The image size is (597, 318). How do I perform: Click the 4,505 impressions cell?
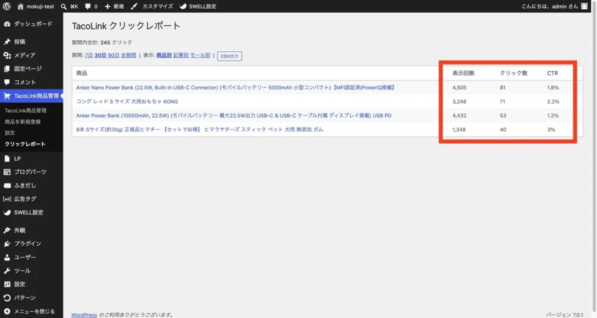click(x=459, y=87)
